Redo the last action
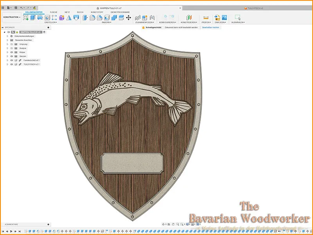Screen dimensions: 313x235 coord(28,8)
